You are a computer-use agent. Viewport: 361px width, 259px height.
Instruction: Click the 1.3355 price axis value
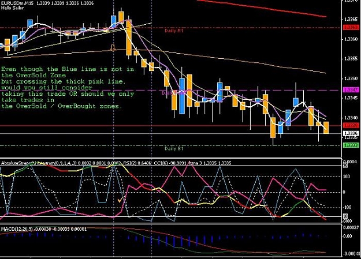(x=351, y=59)
